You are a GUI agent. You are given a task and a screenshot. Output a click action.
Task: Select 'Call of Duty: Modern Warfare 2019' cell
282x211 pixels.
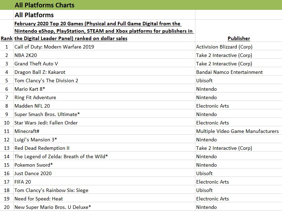pos(54,47)
